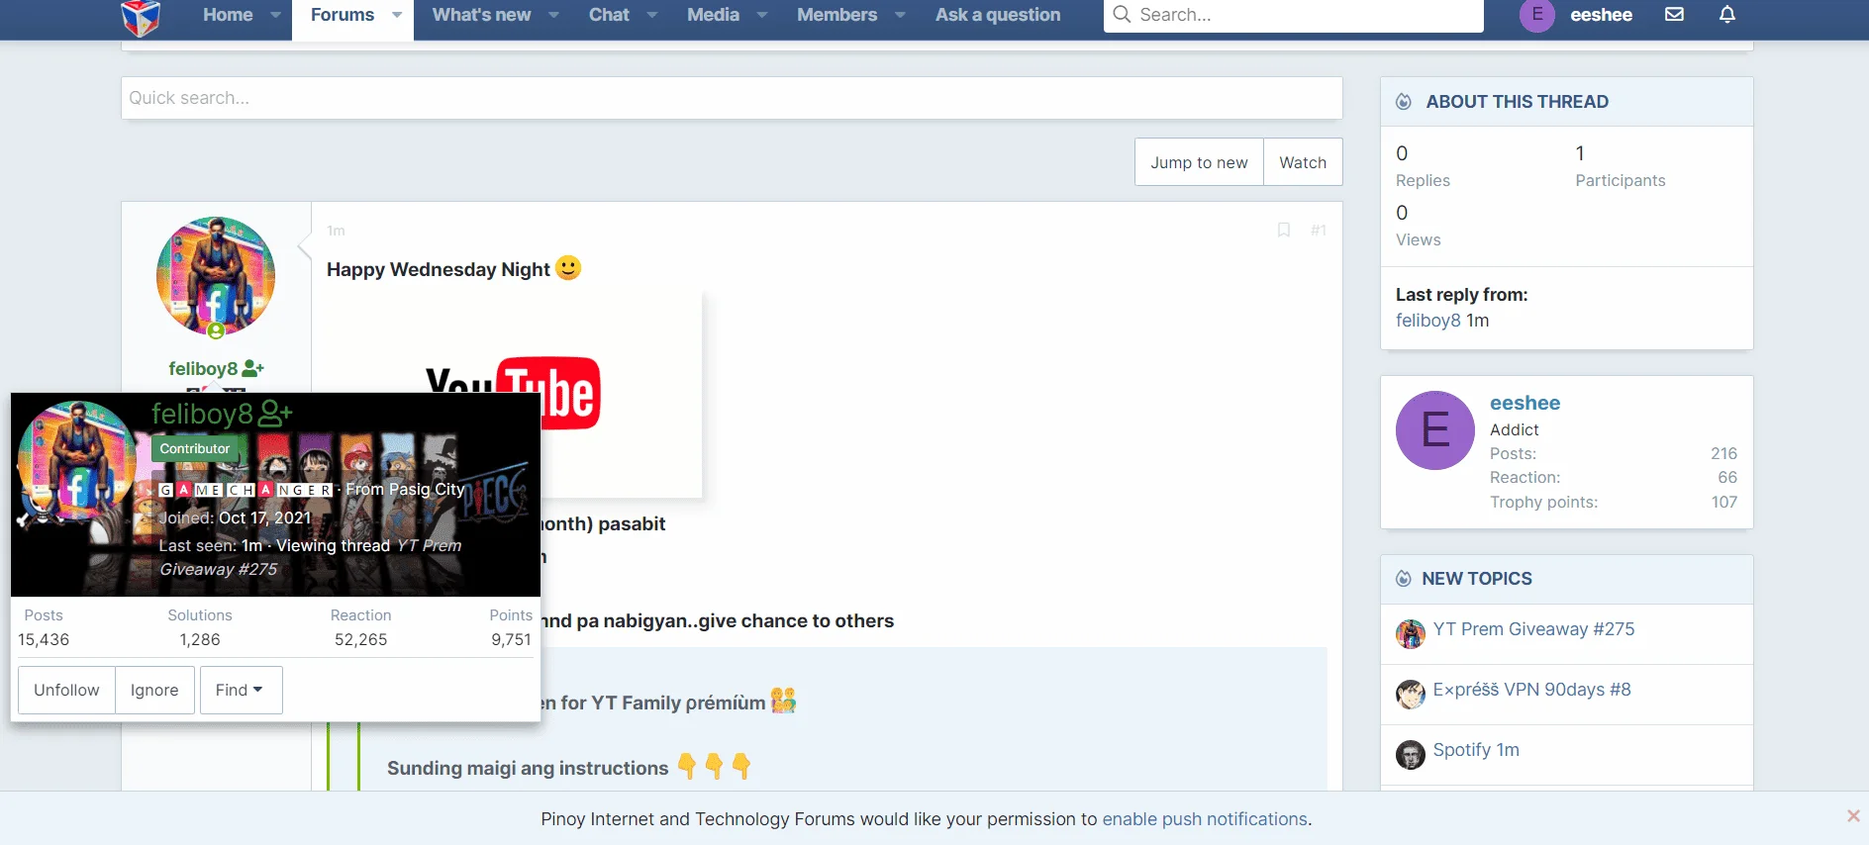The width and height of the screenshot is (1869, 845).
Task: Click the forum logo icon
Action: pos(141,17)
